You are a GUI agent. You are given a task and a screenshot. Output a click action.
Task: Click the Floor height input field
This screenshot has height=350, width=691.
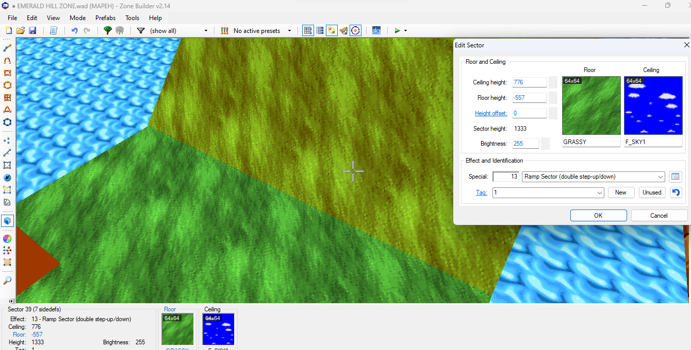tap(529, 98)
